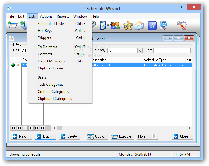Viewport: 209px width, 166px height.
Task: Open the Window menu
Action: point(80,16)
